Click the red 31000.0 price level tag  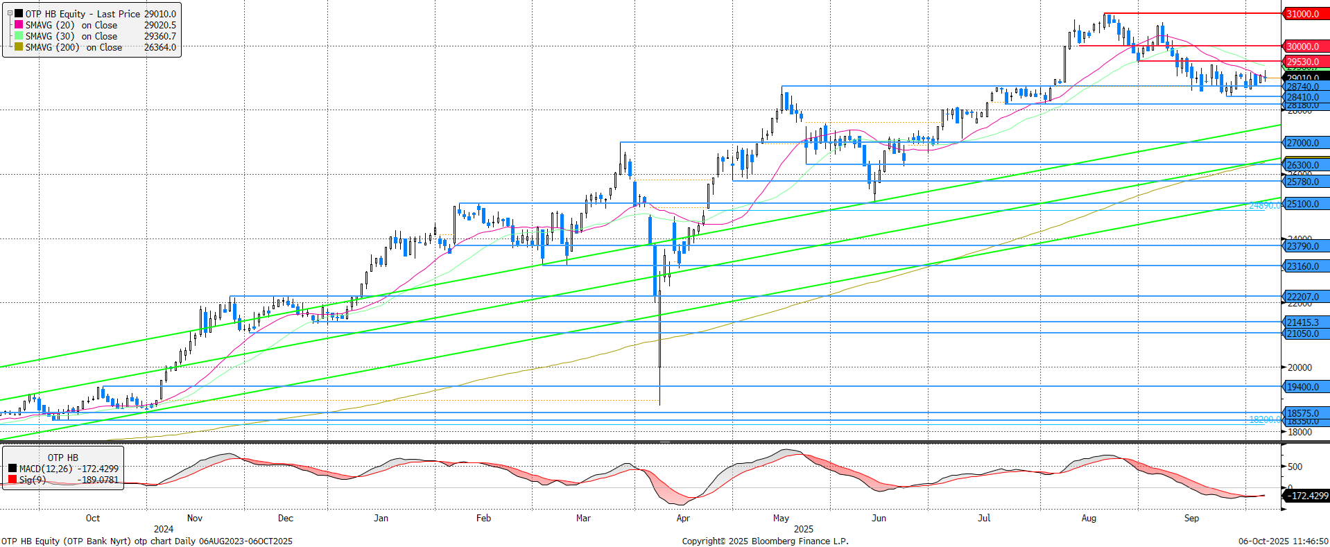click(x=1303, y=14)
